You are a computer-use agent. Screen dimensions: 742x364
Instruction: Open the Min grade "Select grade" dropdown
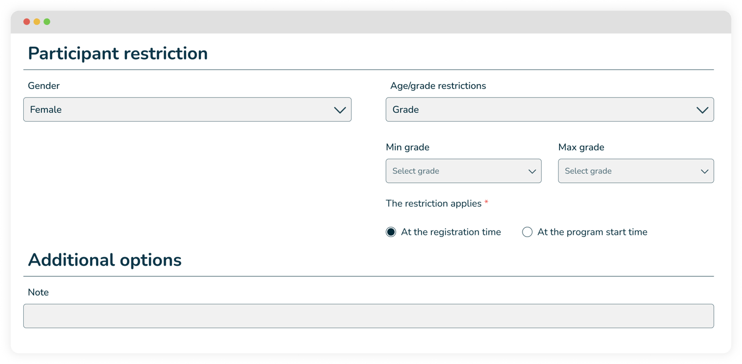(x=456, y=171)
